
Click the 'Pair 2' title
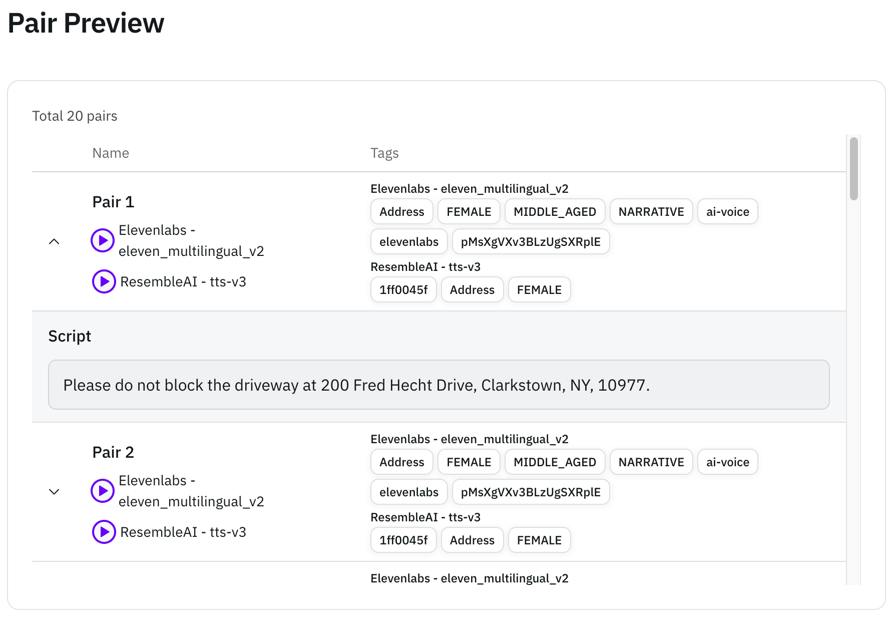113,452
